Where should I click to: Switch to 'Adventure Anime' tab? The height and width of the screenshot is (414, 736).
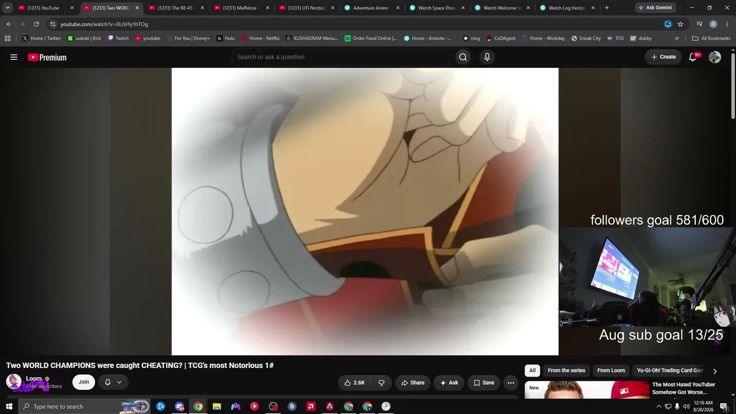[x=371, y=8]
